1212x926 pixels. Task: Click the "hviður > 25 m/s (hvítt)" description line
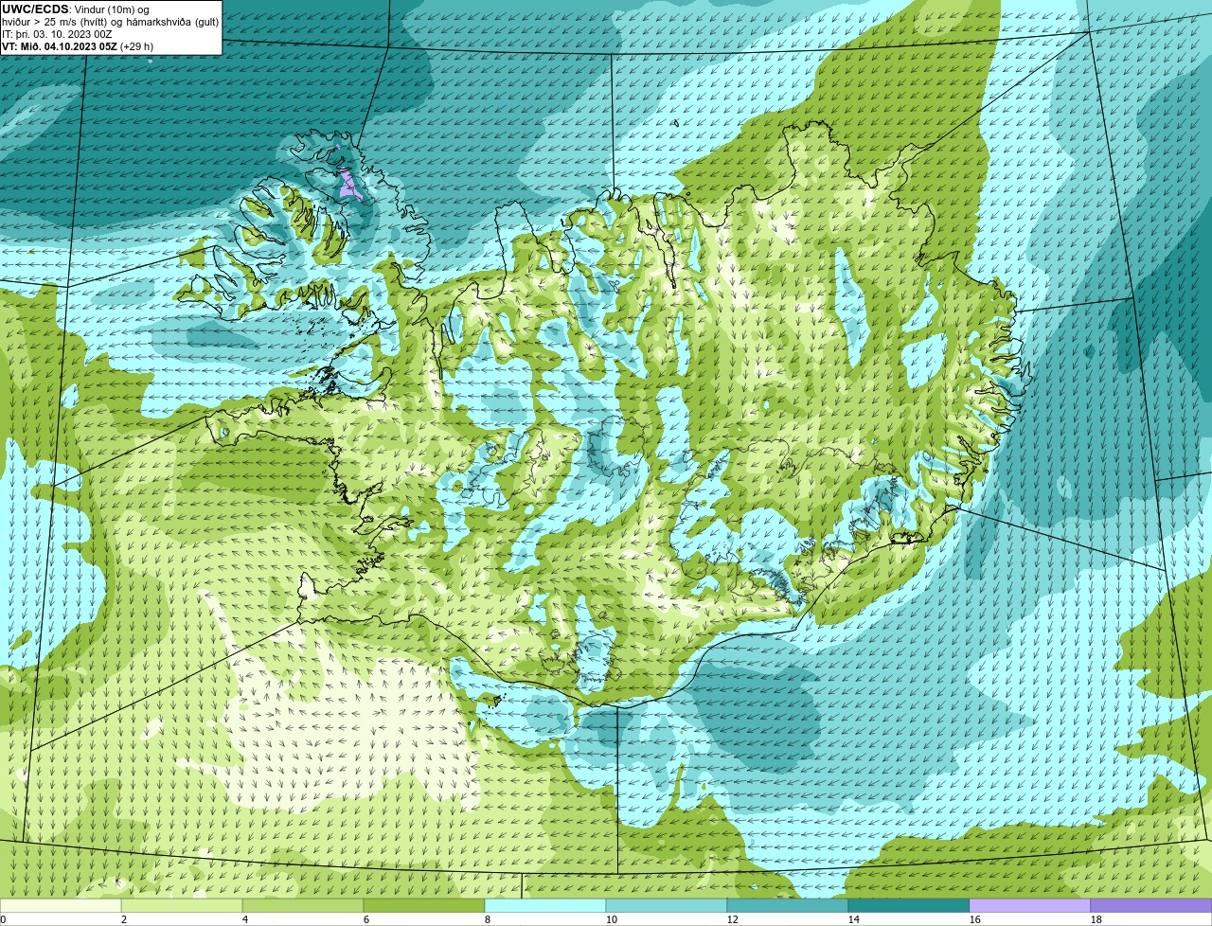point(111,22)
